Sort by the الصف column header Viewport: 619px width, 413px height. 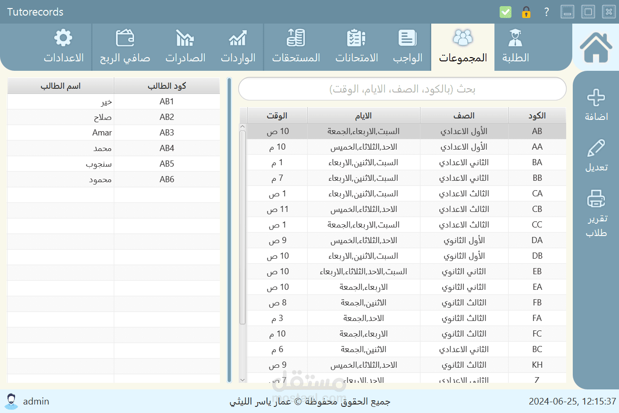pyautogui.click(x=464, y=116)
